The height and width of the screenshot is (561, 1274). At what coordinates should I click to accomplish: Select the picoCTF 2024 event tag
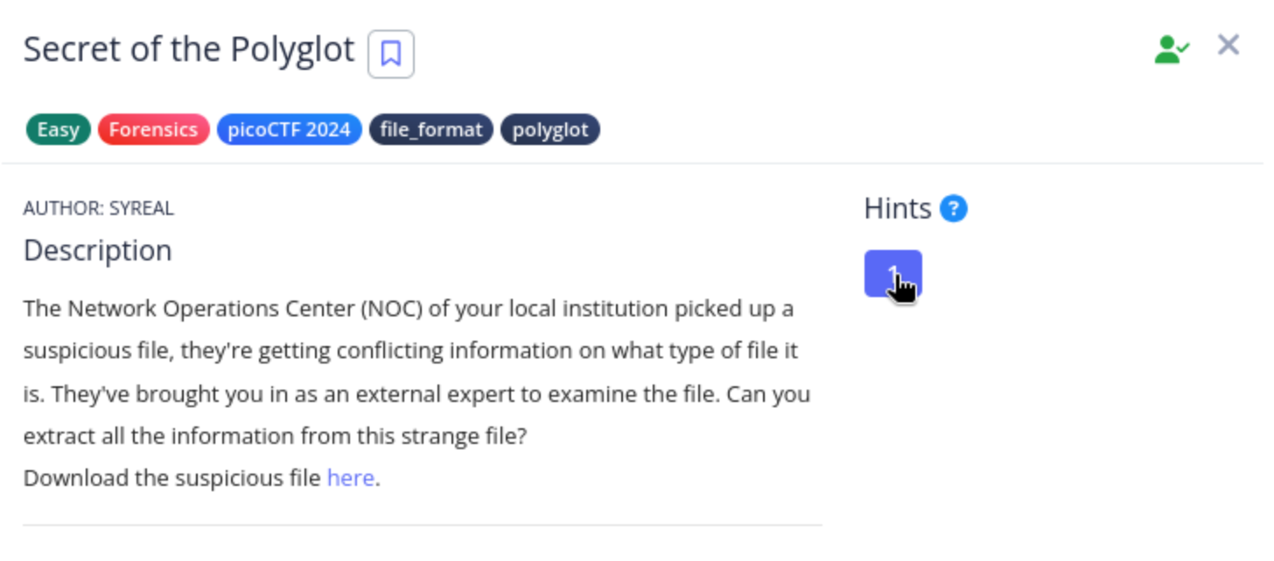[289, 130]
